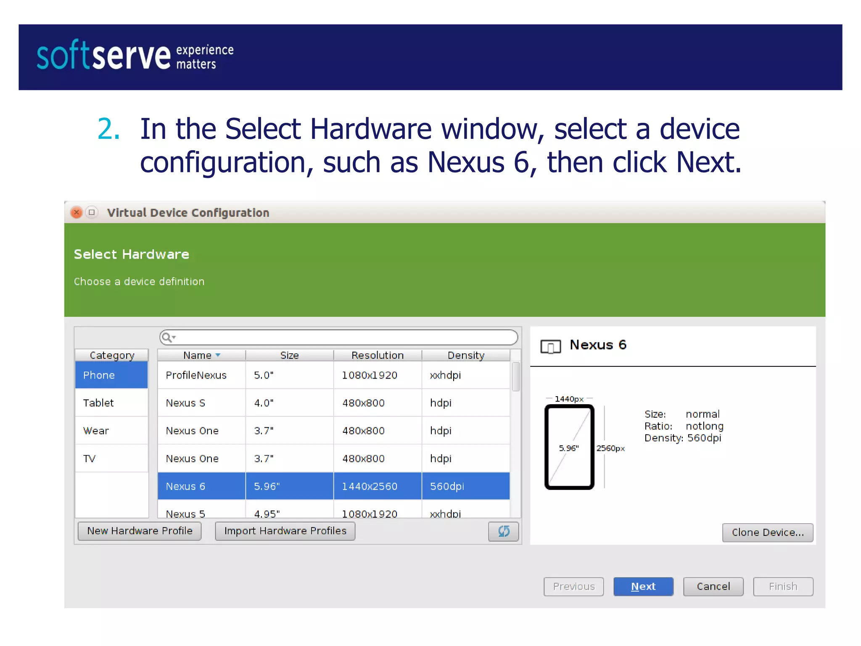Select the TV category
The width and height of the screenshot is (861, 646).
point(111,458)
